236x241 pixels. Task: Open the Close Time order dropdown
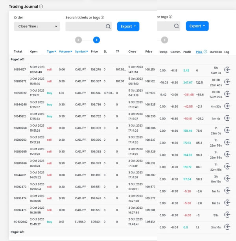click(x=37, y=26)
